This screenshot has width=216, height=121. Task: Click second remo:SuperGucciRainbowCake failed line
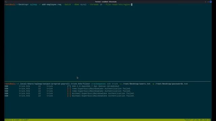[102, 91]
